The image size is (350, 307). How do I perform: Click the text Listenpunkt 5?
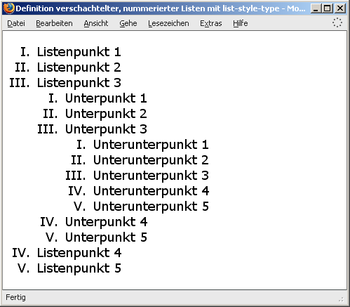click(x=79, y=268)
